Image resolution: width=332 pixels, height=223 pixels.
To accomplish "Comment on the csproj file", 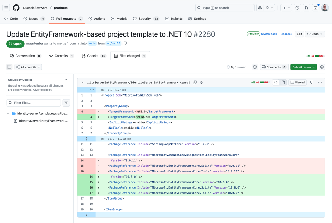I will 312,82.
